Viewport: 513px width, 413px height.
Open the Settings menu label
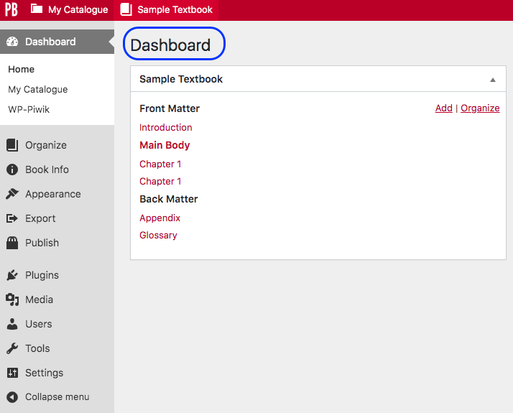point(44,373)
